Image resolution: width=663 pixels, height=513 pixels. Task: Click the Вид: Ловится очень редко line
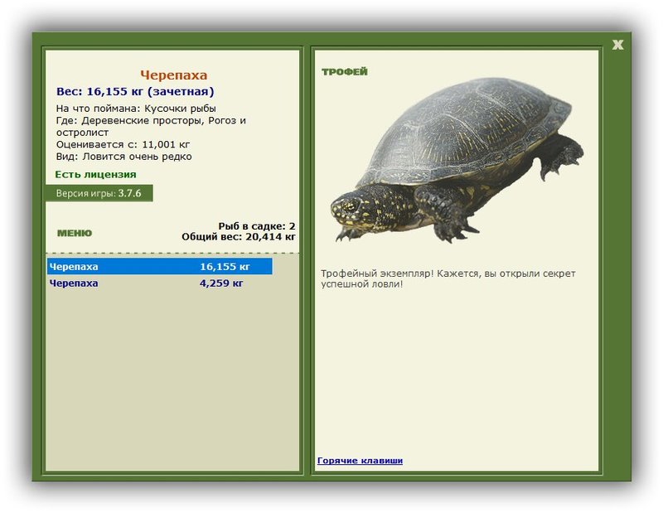123,157
